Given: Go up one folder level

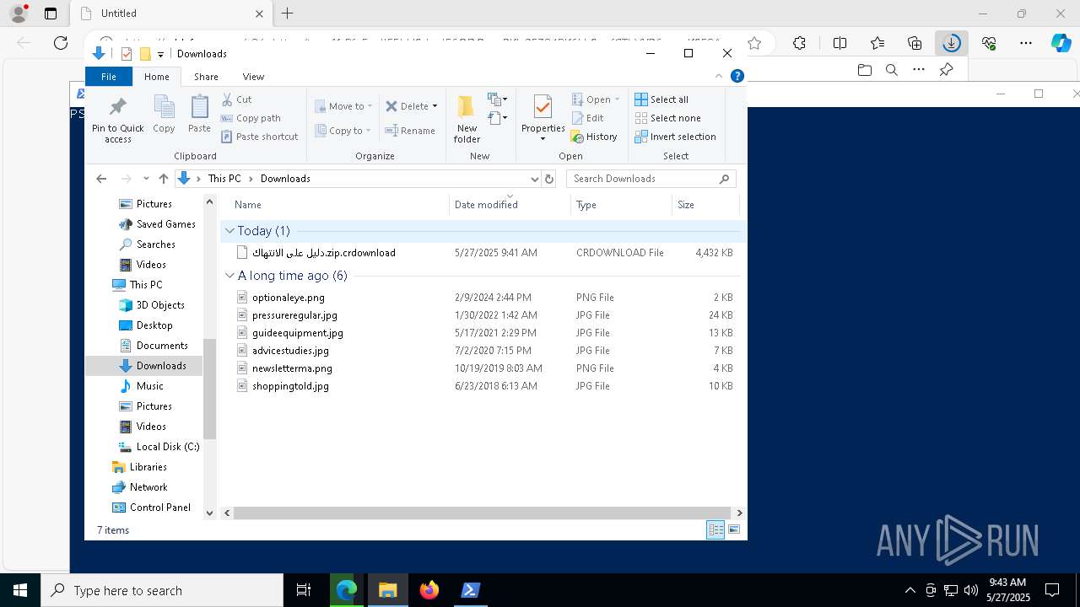Looking at the screenshot, I should [164, 179].
